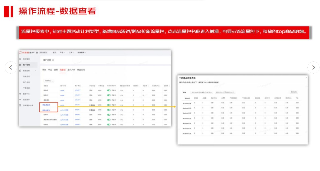
Task: Click the TOP商品数据表现 popup title
Action: click(x=188, y=78)
